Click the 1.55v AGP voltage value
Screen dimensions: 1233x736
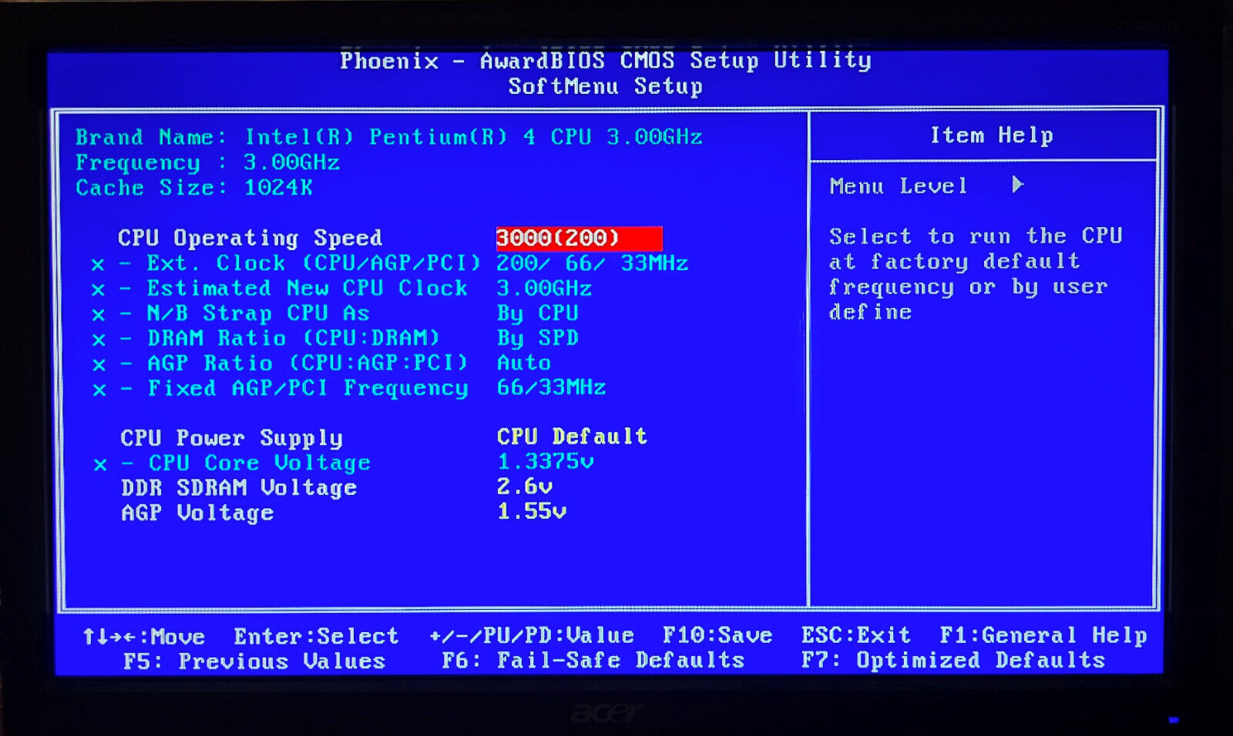(x=531, y=511)
